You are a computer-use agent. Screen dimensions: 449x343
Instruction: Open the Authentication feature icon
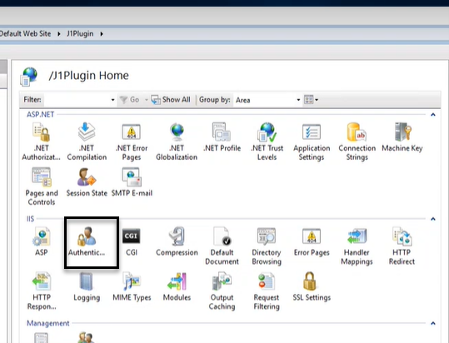click(87, 241)
